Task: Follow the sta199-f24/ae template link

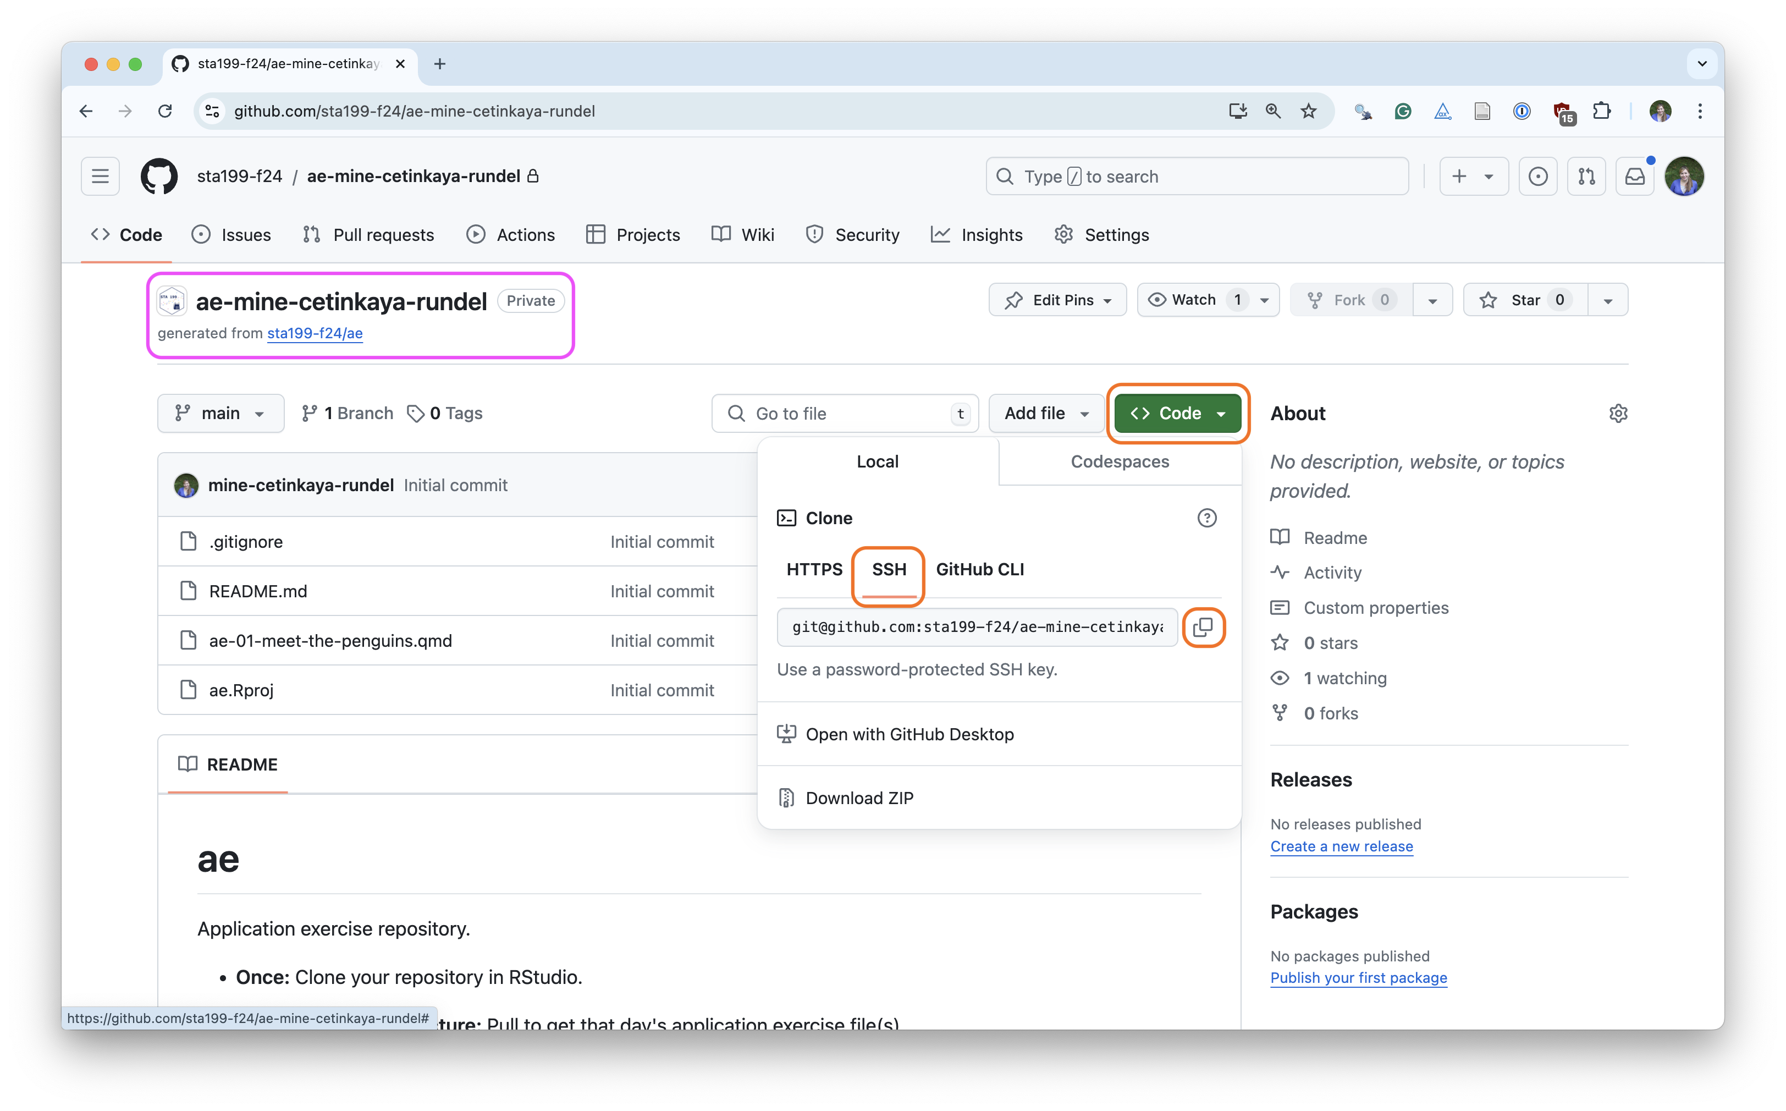Action: pos(315,333)
